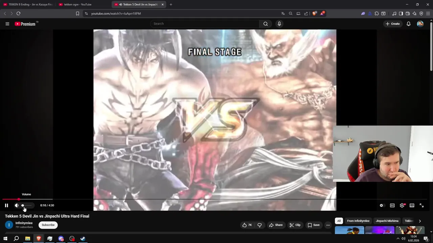The image size is (433, 243).
Task: Click the magnifier search button
Action: point(266,24)
